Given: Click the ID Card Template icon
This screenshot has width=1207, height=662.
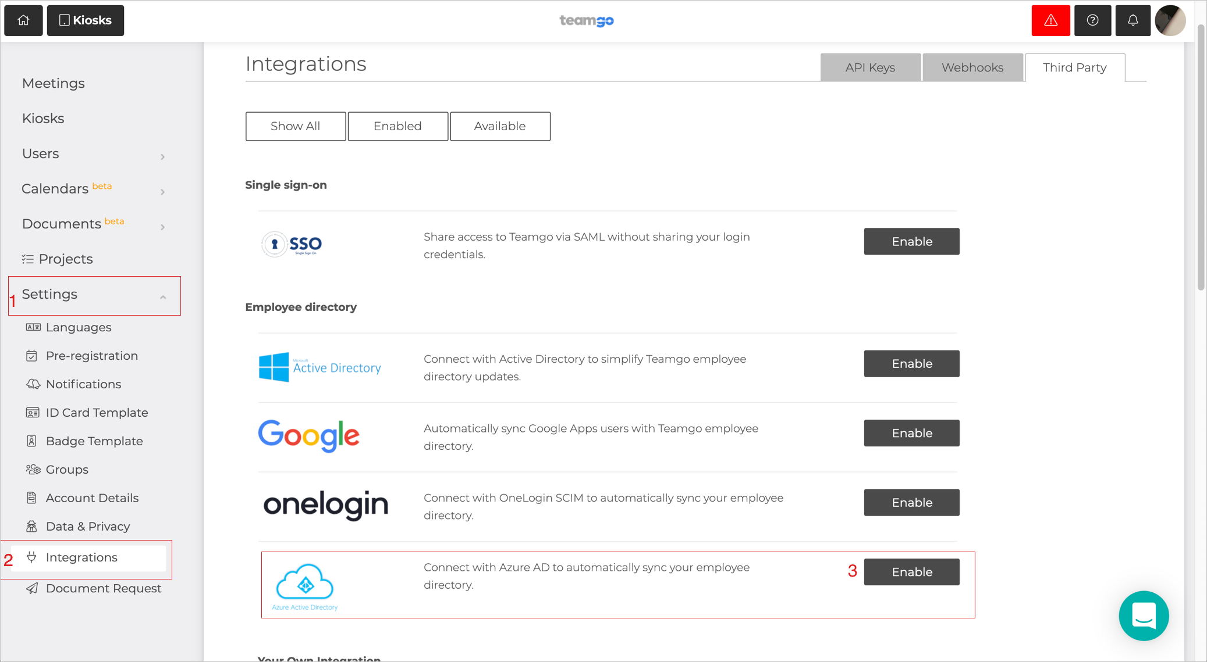Looking at the screenshot, I should click(x=33, y=413).
